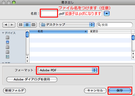The height and width of the screenshot is (96, 135).
Task: Open the デスクトップ location popup menu
Action: click(67, 25)
